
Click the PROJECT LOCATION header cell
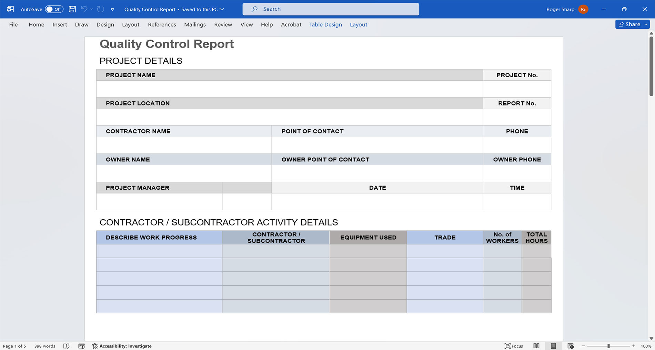coord(290,103)
